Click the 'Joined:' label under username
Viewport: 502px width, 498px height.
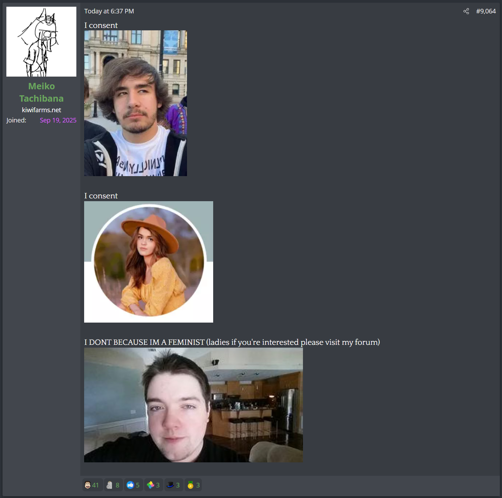[x=16, y=120]
